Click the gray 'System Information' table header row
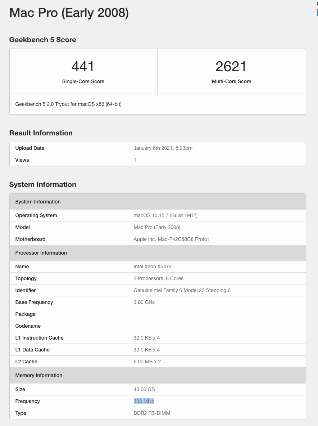318x426 pixels. coord(158,202)
